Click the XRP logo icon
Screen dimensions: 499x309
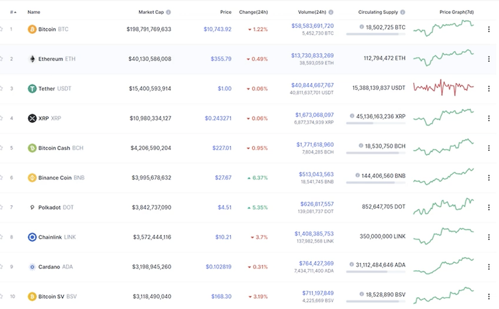(x=32, y=118)
